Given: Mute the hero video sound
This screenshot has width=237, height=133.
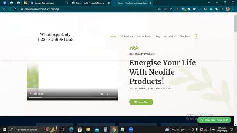Looking at the screenshot, I should (102, 94).
